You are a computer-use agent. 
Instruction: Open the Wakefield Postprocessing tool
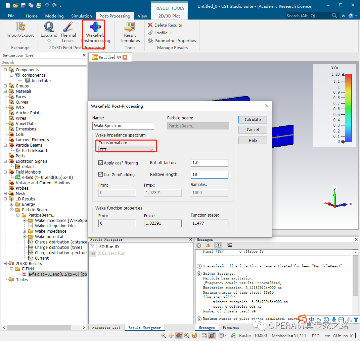[96, 32]
